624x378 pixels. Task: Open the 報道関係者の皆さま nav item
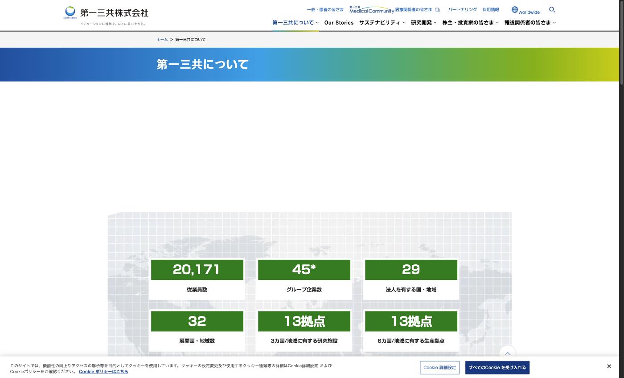[x=528, y=23]
